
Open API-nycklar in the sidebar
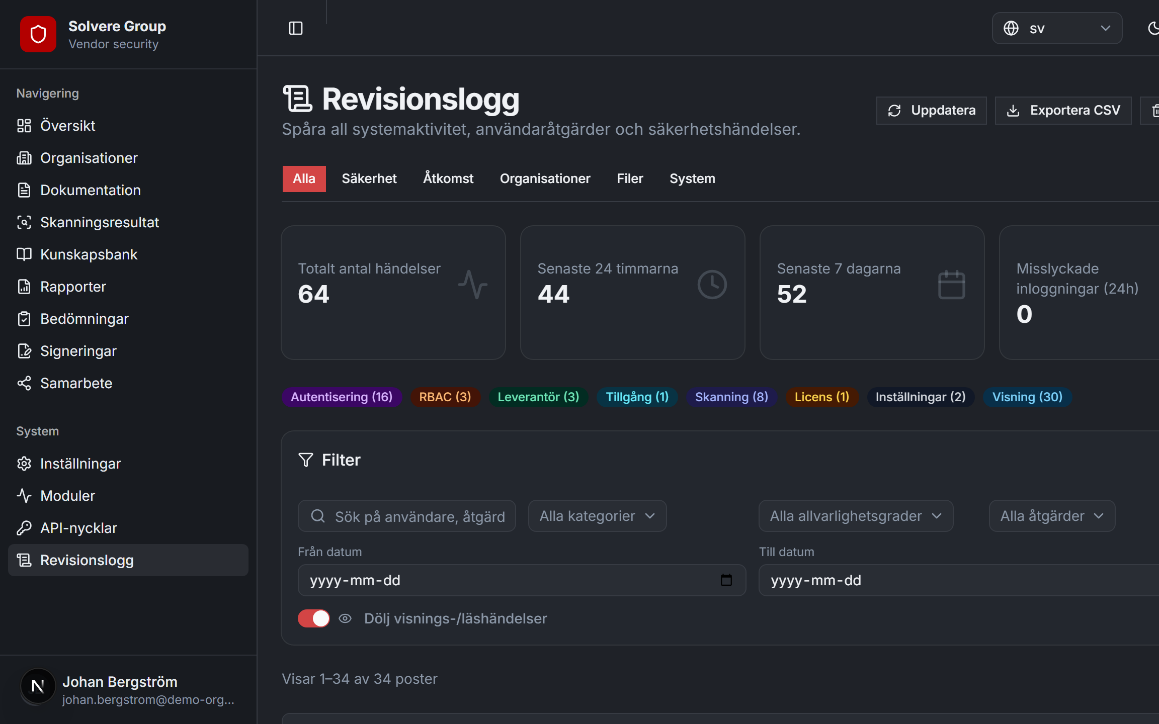click(128, 528)
